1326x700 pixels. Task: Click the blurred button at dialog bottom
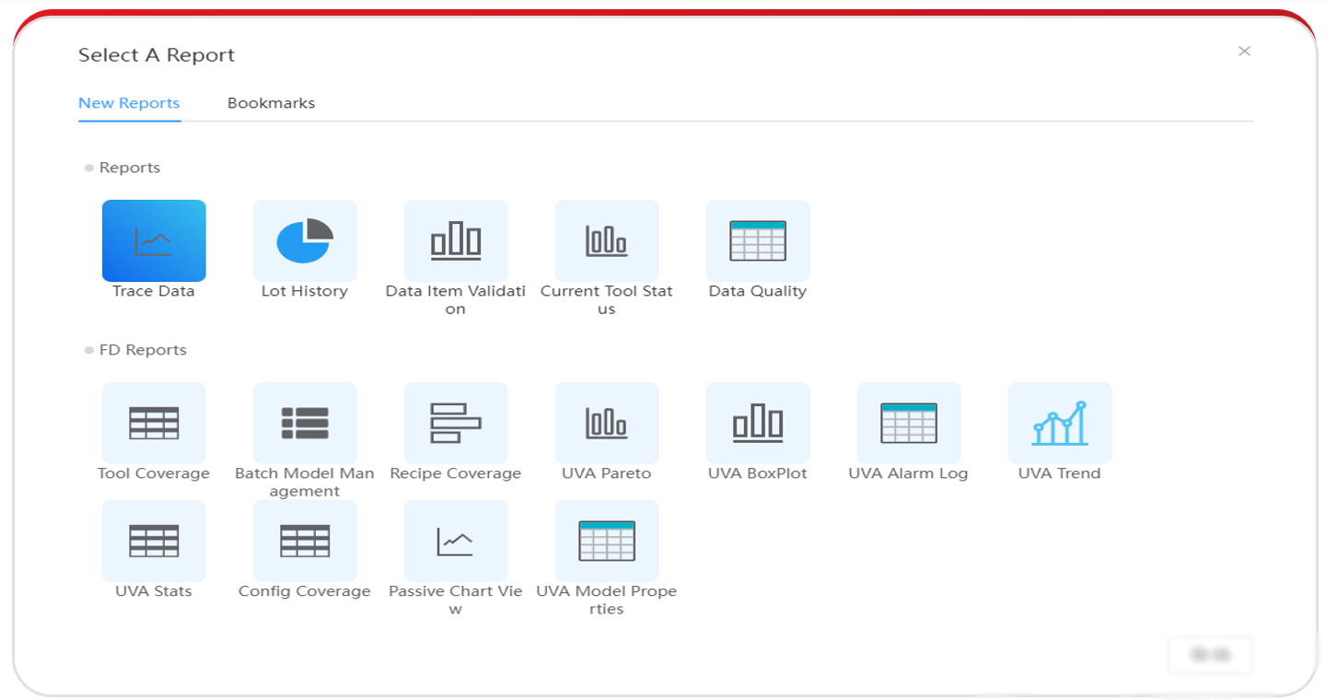coord(1210,655)
